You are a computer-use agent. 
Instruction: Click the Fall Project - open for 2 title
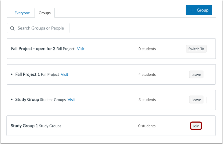click(33, 49)
